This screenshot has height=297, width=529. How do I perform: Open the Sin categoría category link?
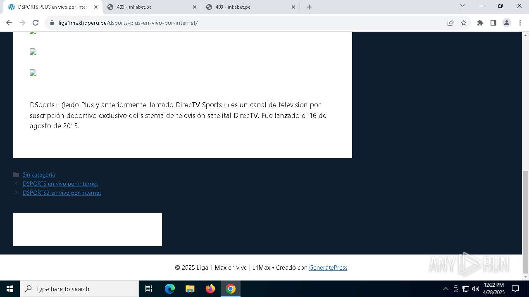coord(39,174)
